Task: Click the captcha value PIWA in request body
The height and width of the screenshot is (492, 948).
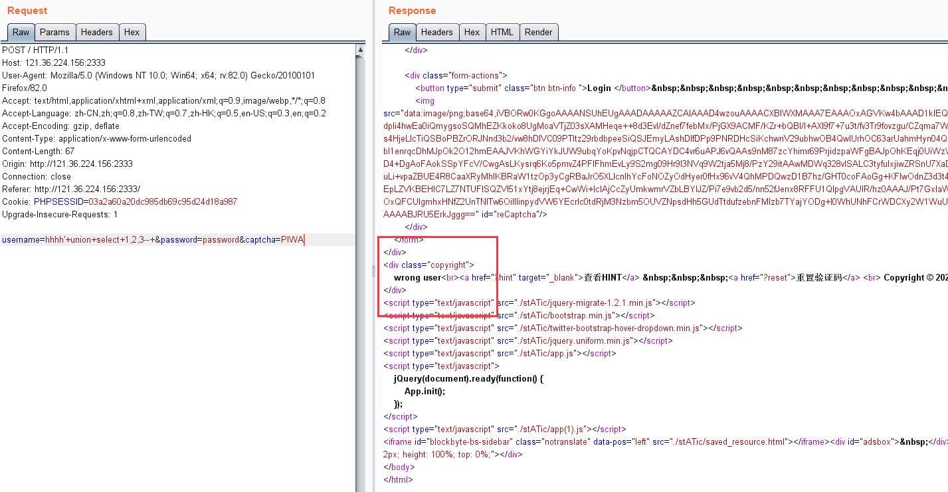Action: 292,240
